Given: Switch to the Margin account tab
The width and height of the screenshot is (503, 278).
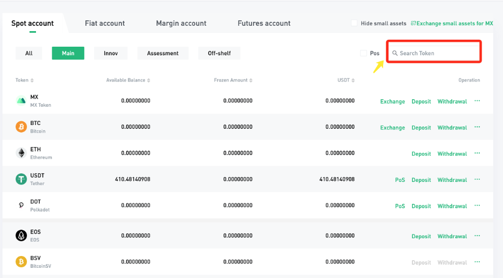Looking at the screenshot, I should click(x=181, y=23).
